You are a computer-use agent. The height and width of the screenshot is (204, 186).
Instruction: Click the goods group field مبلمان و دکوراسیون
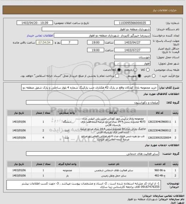tap(92, 102)
